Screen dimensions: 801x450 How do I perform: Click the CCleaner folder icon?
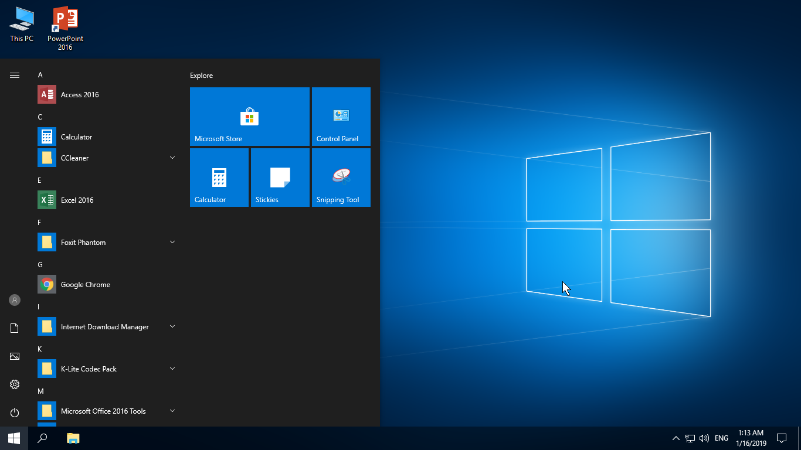(47, 158)
